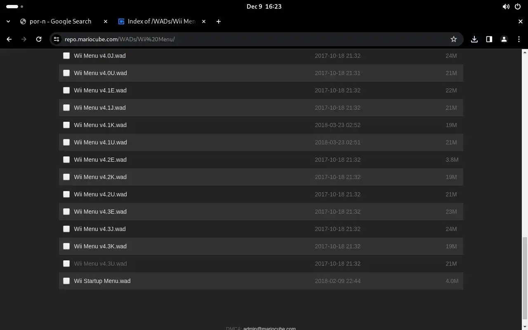Select the 2018-03-23 02:52 date of v4.1K
528x330 pixels.
(338, 125)
